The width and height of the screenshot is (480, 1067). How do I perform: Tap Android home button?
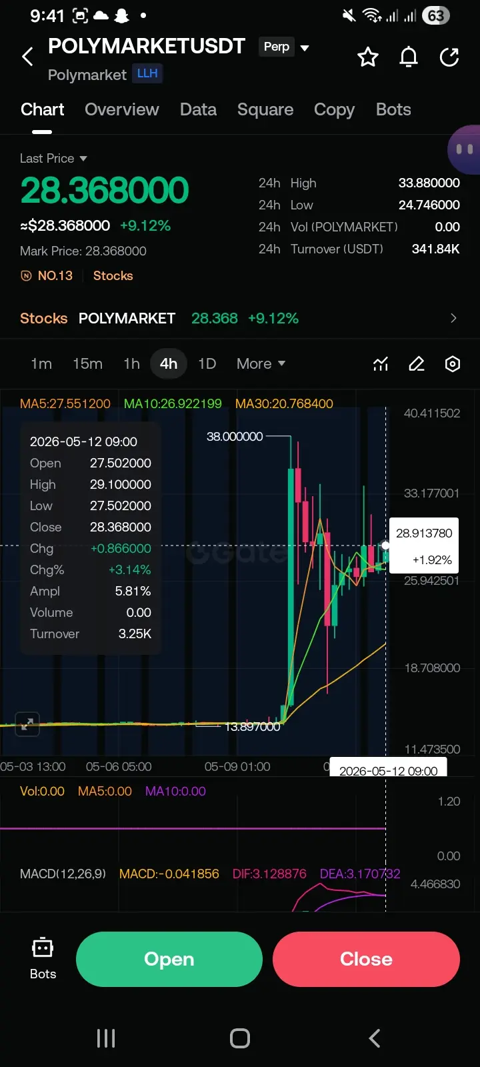point(240,1038)
